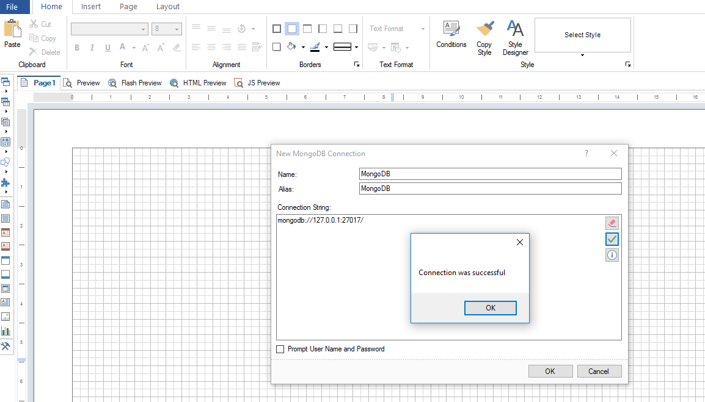This screenshot has width=705, height=402.
Task: Toggle Bold formatting
Action: click(x=77, y=48)
